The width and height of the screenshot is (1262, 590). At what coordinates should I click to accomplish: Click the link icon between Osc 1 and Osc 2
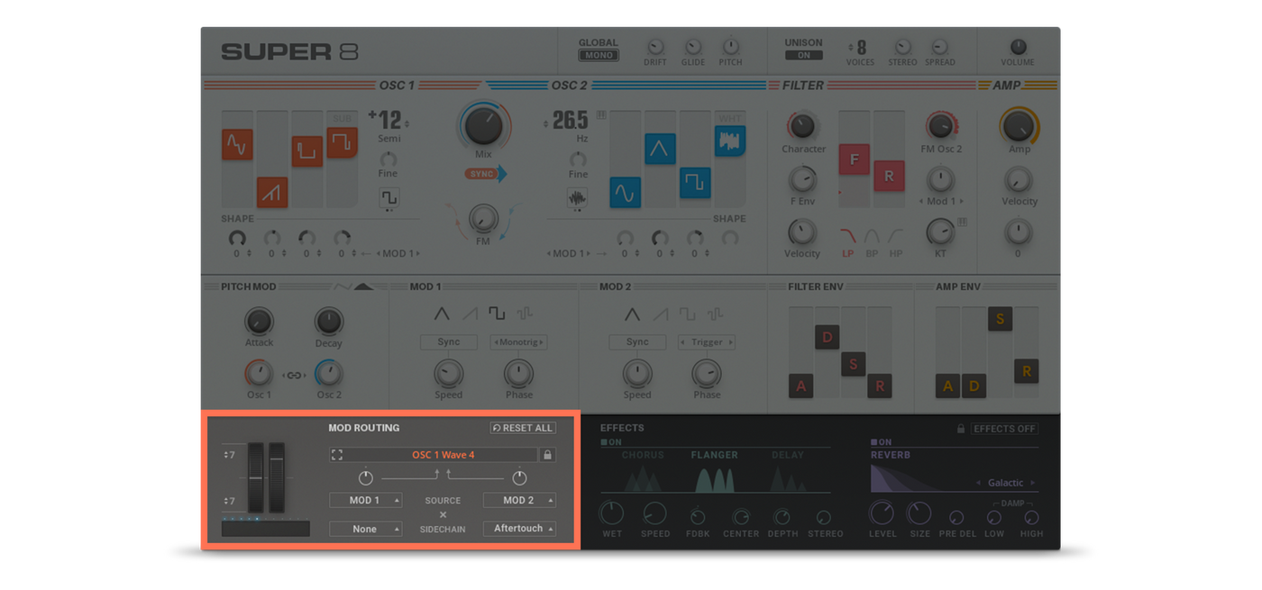294,375
